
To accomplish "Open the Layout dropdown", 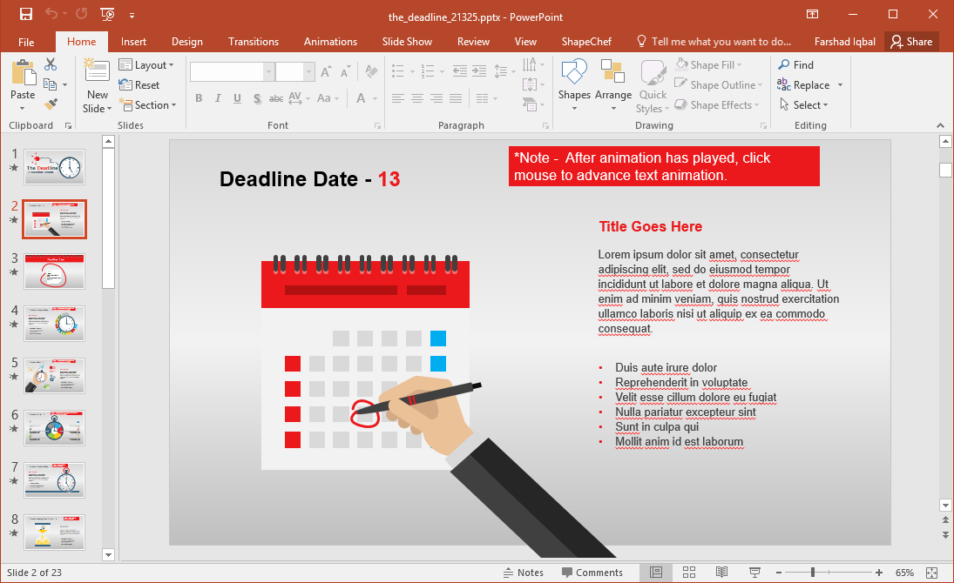I will tap(147, 64).
